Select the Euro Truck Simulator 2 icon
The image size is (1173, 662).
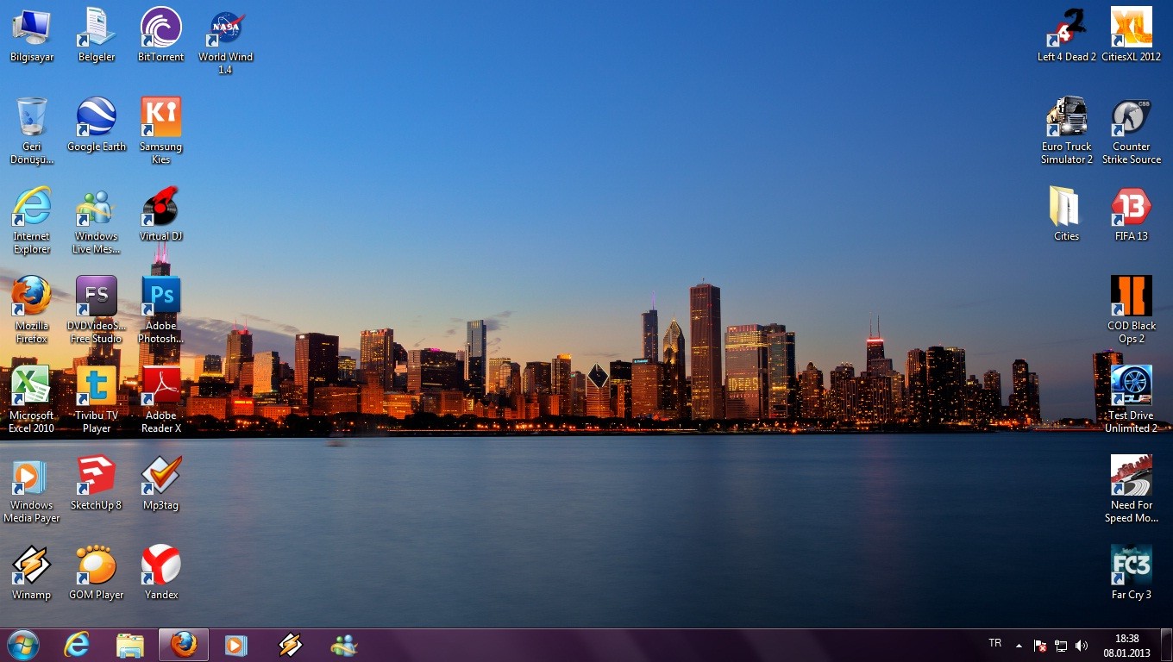(x=1067, y=131)
